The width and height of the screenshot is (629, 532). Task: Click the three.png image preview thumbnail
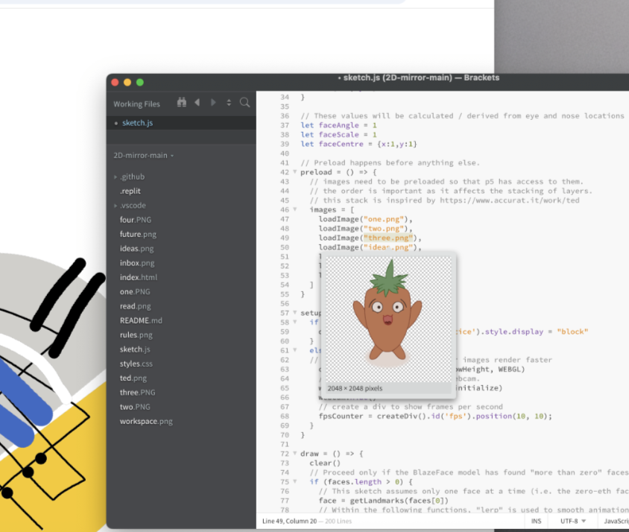coord(388,320)
